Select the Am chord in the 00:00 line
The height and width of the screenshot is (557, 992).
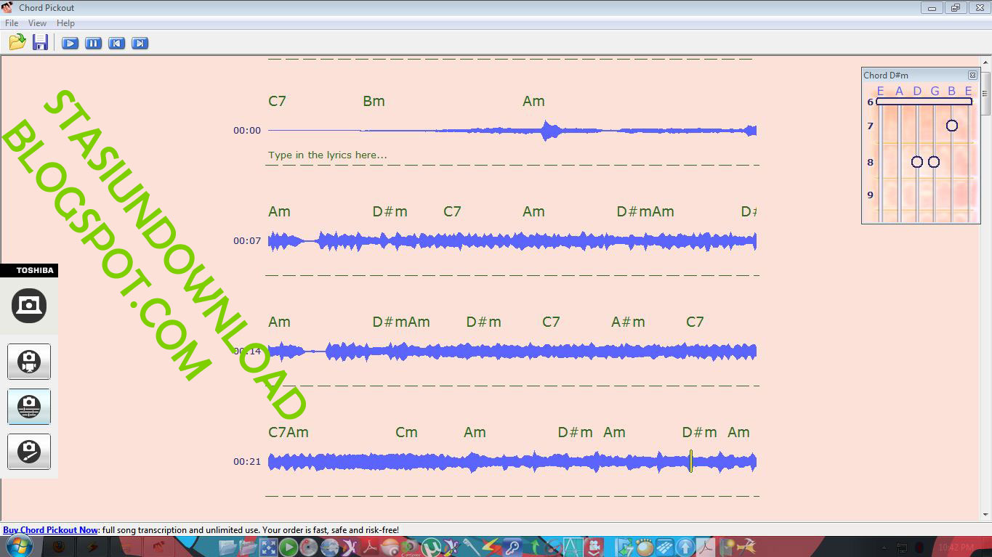[x=533, y=101]
